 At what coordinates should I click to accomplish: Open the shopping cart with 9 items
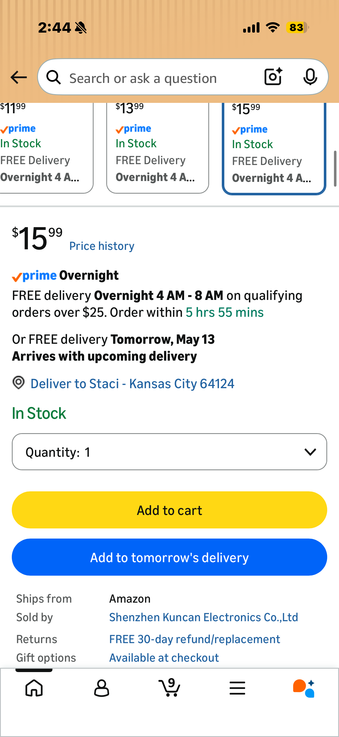coord(169,687)
